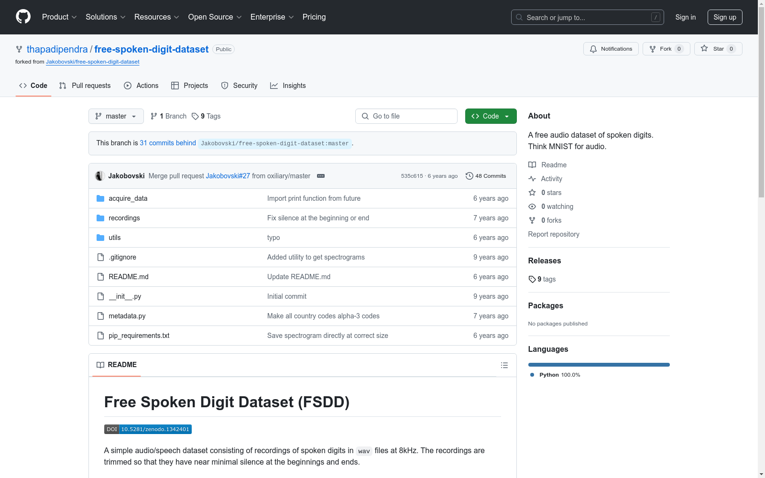
Task: Open commit 'Fix silence at the beginning or end'
Action: point(318,218)
